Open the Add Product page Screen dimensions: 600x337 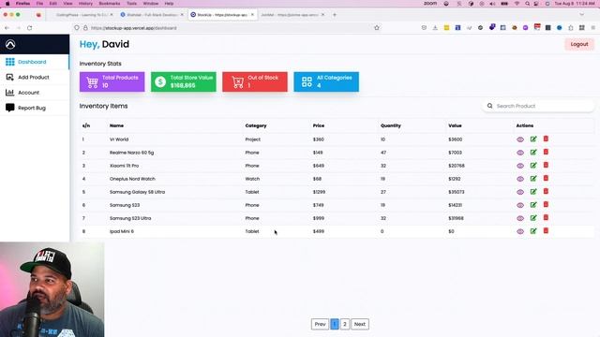point(35,77)
